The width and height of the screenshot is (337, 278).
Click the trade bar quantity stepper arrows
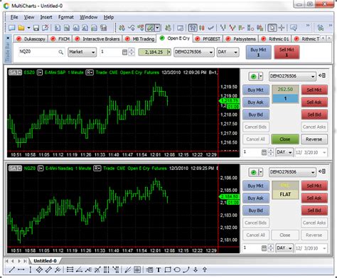132,52
